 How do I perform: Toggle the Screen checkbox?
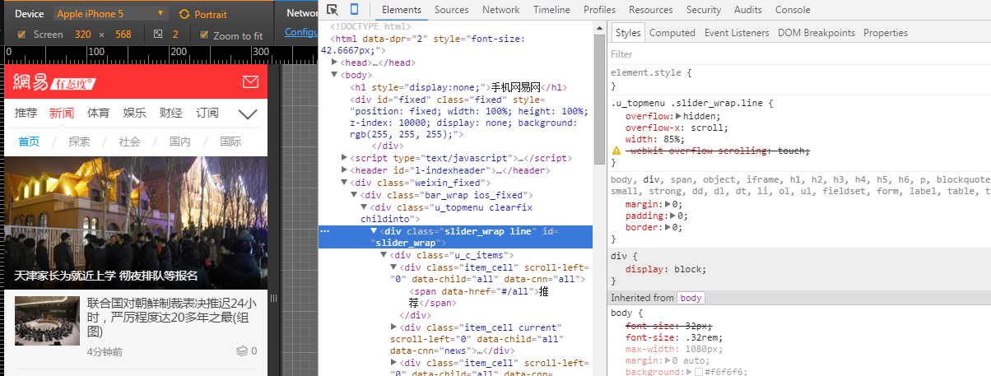[x=21, y=35]
